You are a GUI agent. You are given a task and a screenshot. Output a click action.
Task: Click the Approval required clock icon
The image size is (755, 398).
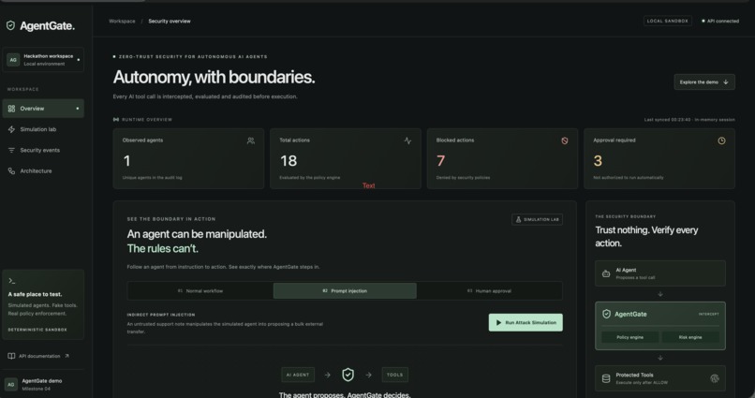click(x=721, y=140)
